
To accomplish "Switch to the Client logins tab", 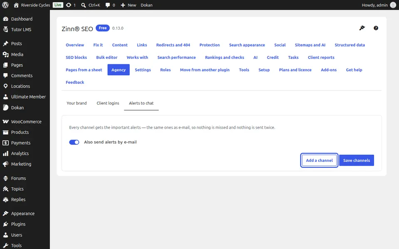I will 108,103.
